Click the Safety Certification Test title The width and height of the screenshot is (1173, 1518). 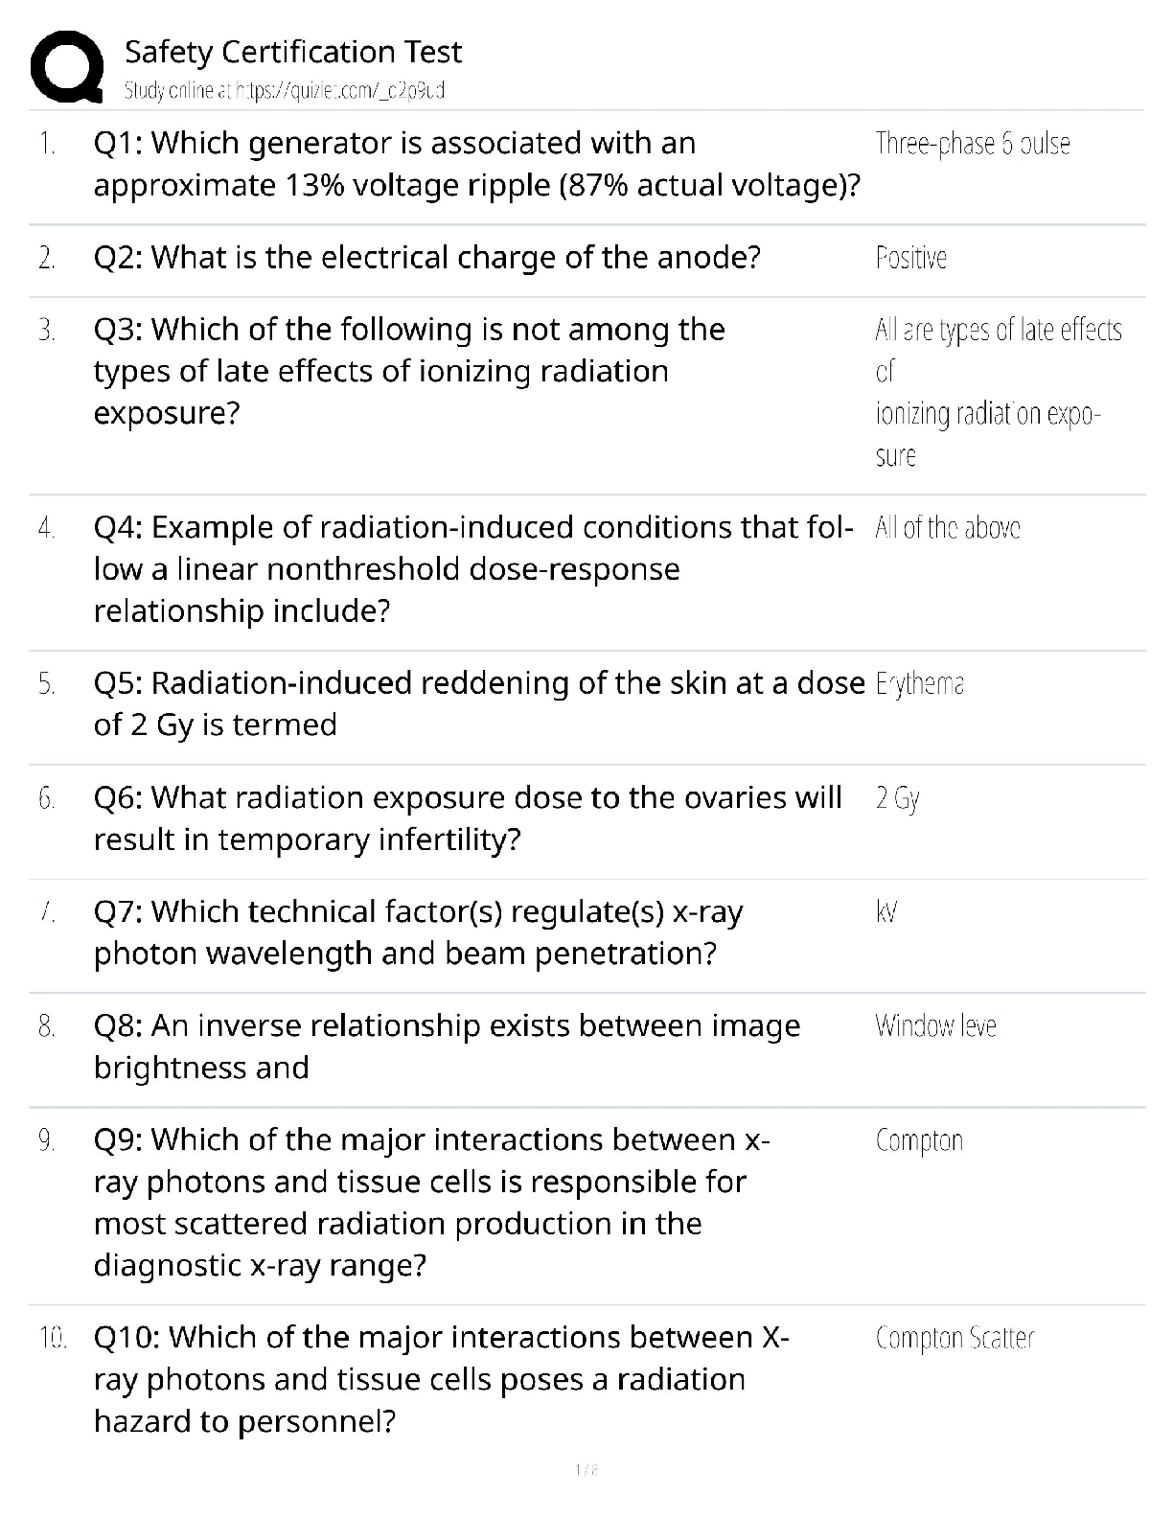coord(293,52)
